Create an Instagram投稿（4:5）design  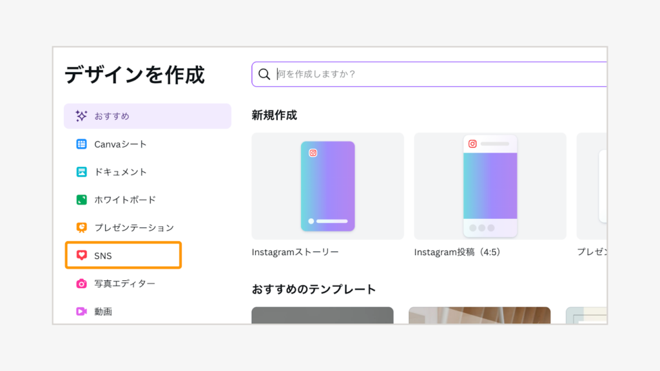click(490, 185)
